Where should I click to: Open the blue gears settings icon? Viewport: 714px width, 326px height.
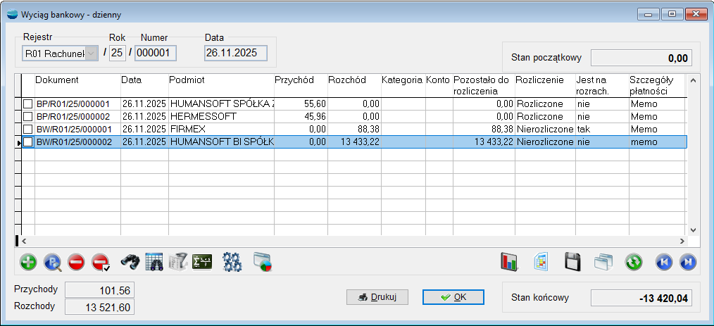pyautogui.click(x=232, y=263)
